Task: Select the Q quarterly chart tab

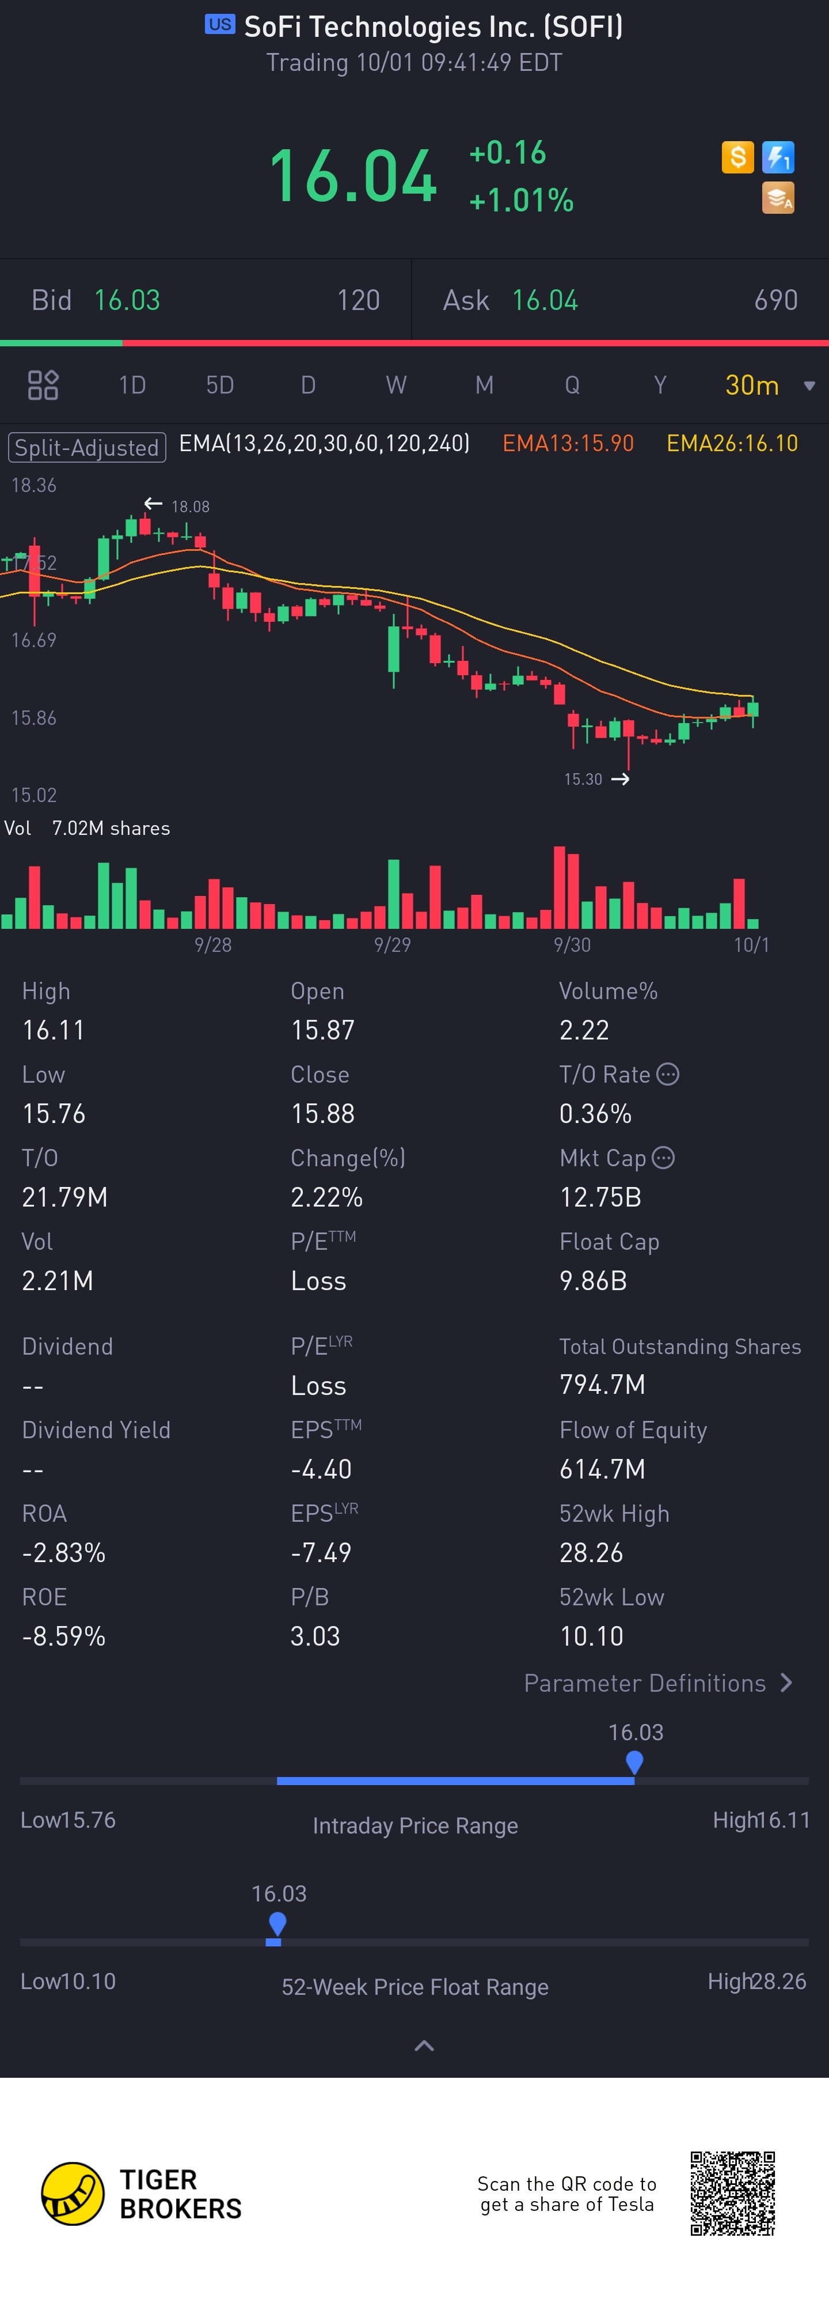Action: (x=572, y=385)
